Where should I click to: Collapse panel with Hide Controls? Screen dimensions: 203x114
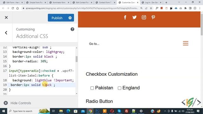point(17,103)
